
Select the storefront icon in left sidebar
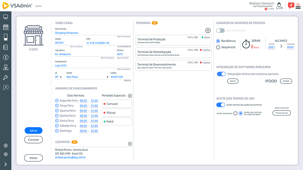tap(5, 27)
